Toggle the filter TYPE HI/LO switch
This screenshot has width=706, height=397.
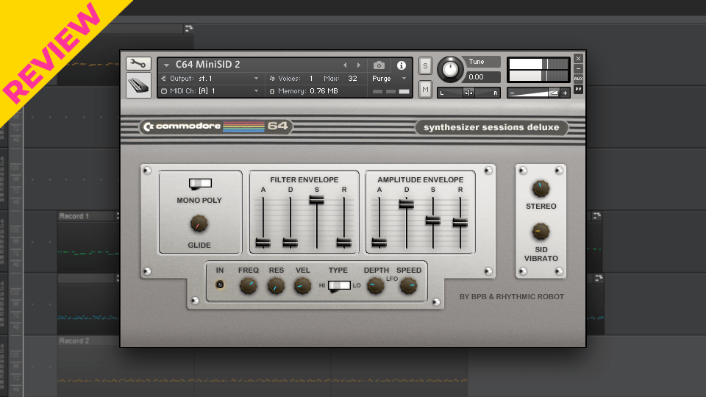coord(339,285)
